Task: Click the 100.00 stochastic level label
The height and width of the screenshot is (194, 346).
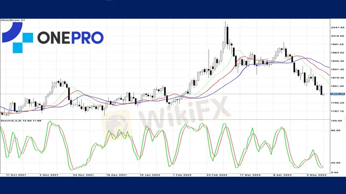Action: click(x=337, y=121)
